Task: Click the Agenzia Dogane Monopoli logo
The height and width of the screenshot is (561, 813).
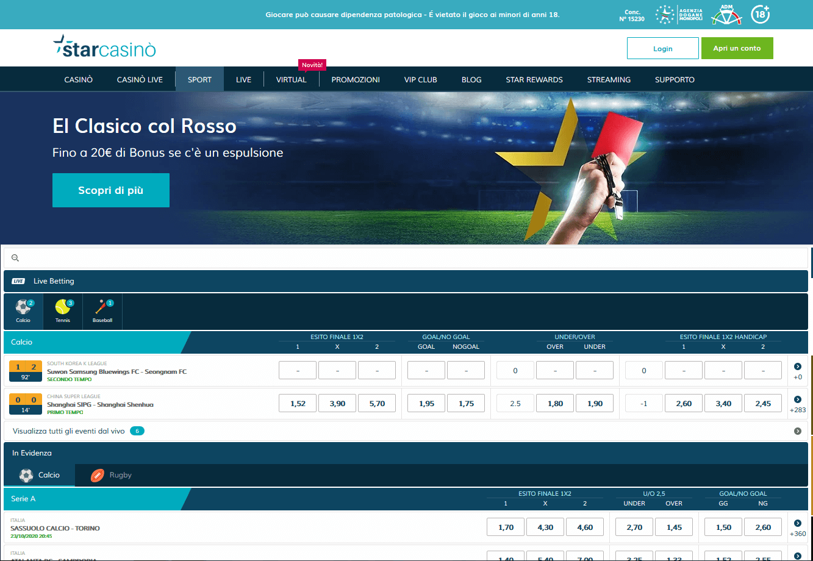Action: coord(679,15)
